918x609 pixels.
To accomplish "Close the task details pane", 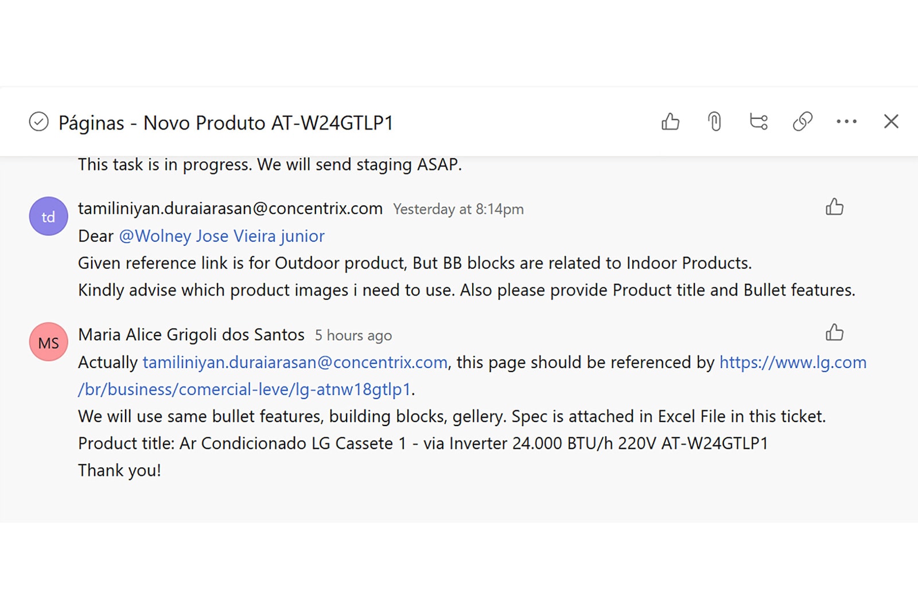I will [x=891, y=122].
